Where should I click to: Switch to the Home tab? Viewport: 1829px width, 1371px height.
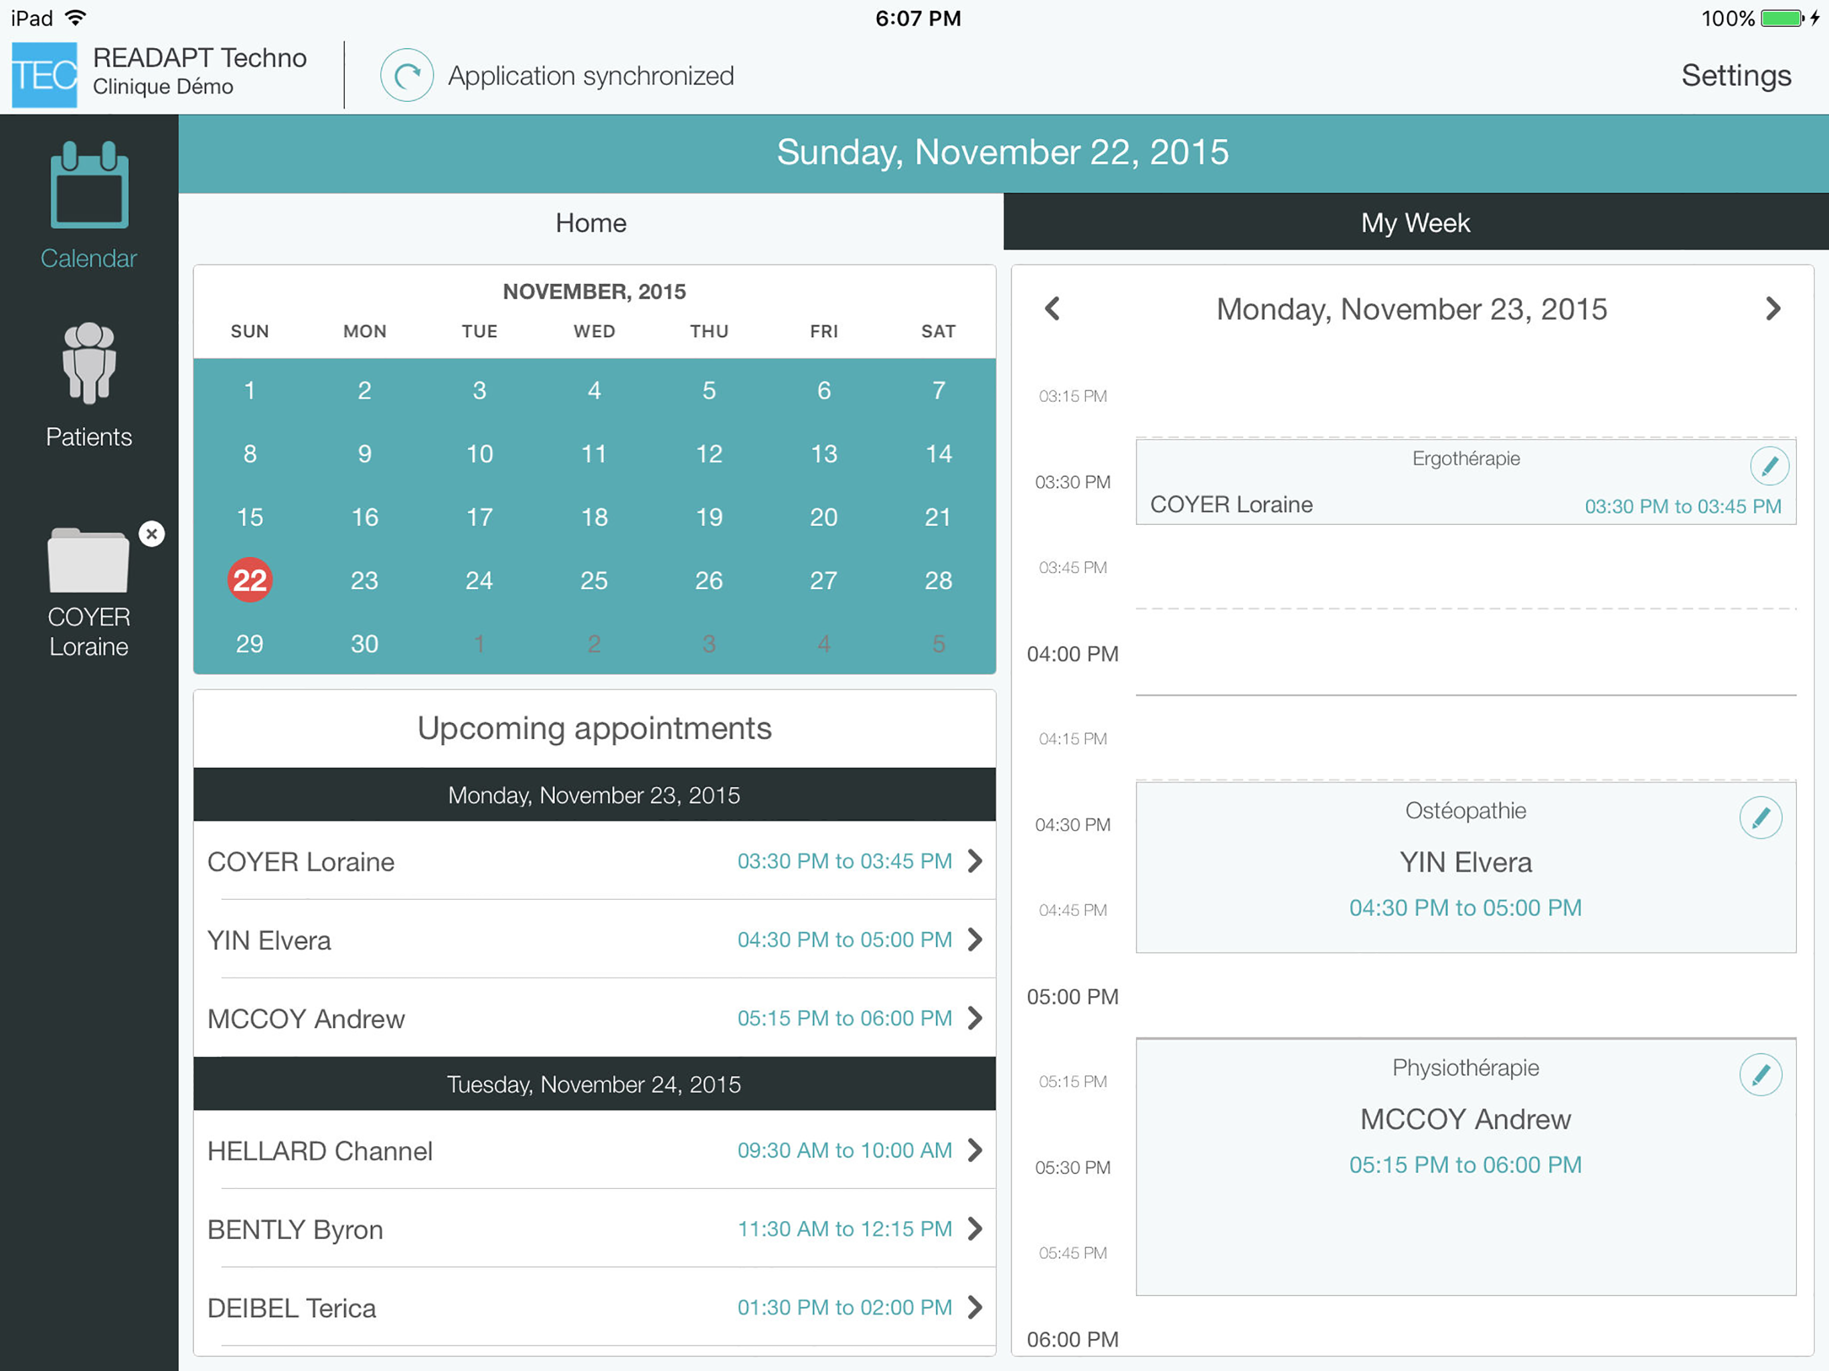[591, 222]
